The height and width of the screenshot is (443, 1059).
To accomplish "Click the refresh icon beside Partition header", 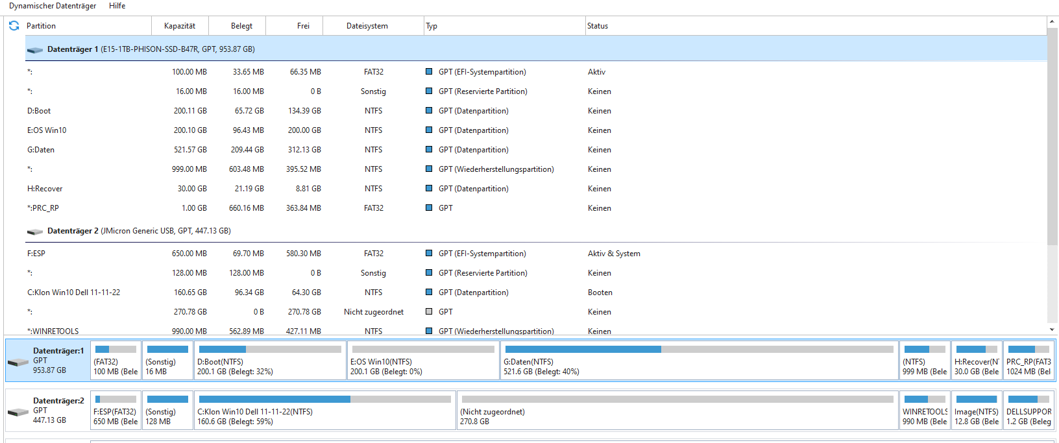I will point(14,26).
